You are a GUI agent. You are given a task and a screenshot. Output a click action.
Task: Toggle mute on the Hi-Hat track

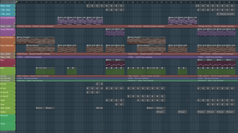[14, 88]
